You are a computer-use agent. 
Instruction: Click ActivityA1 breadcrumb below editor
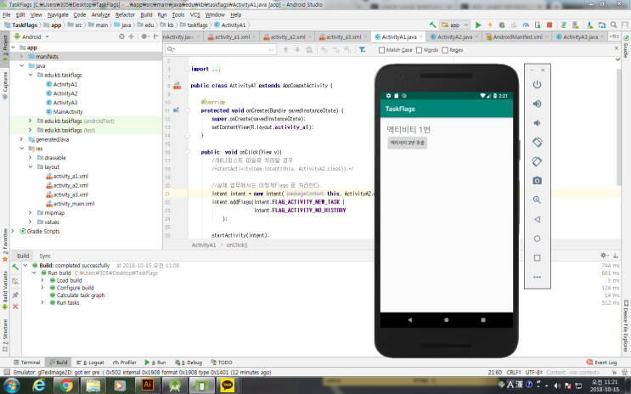(204, 245)
